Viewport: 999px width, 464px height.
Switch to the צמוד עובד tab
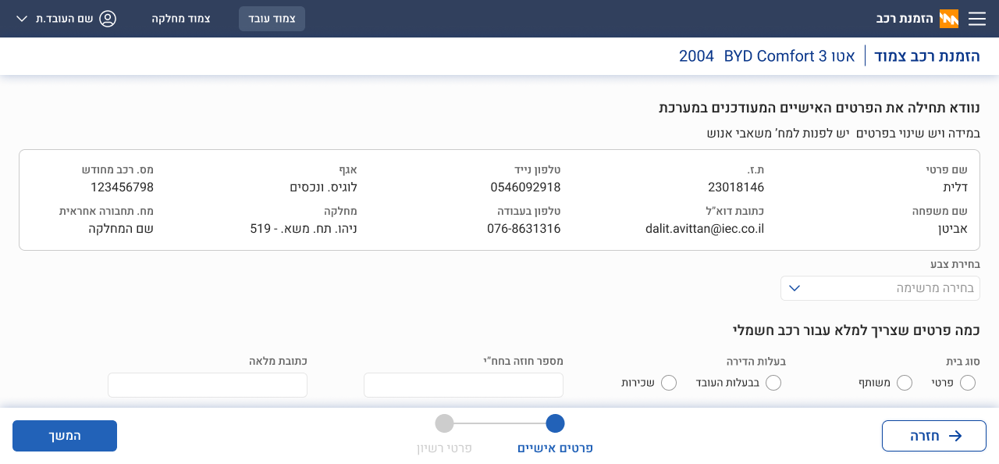point(272,19)
